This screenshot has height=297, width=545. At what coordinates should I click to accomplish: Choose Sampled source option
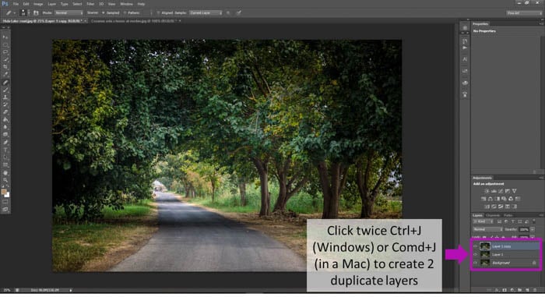coord(111,12)
